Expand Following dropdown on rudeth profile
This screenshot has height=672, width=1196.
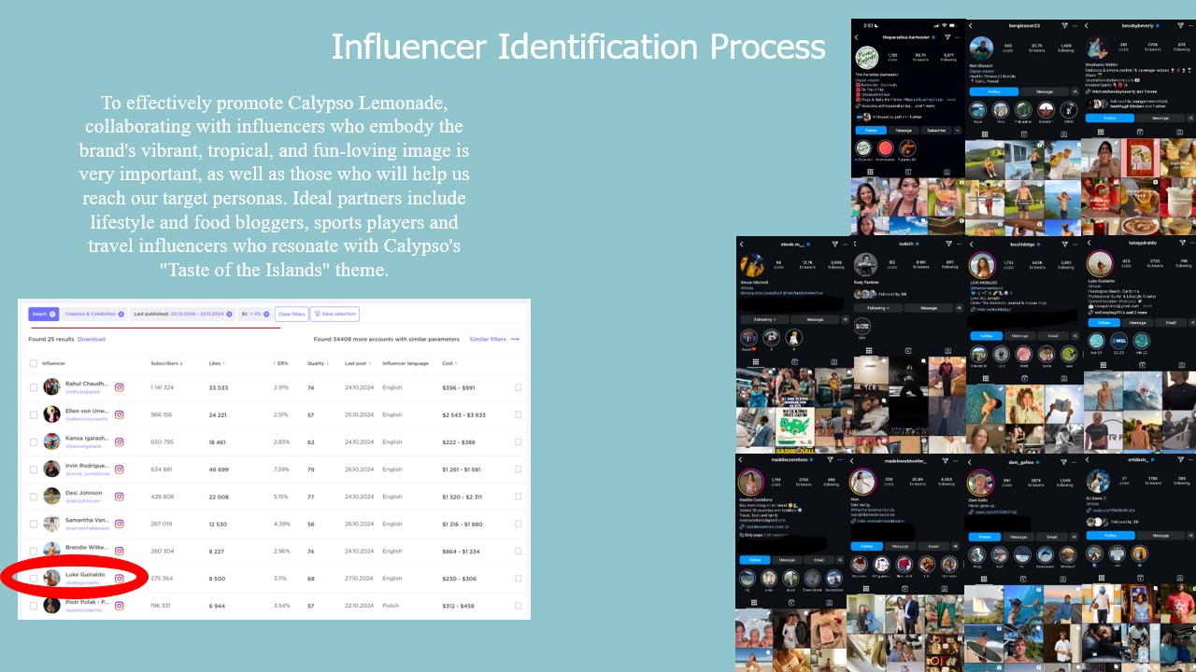point(878,308)
